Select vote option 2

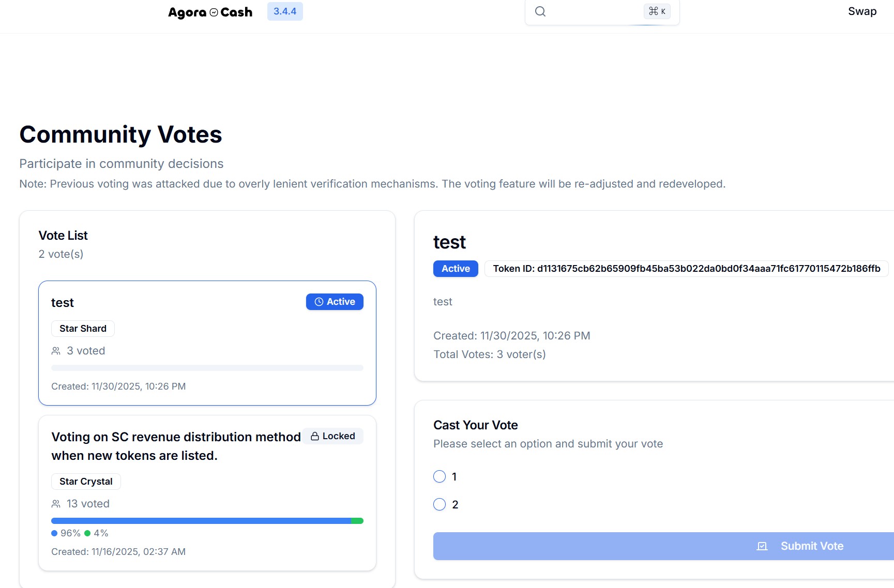coord(440,504)
